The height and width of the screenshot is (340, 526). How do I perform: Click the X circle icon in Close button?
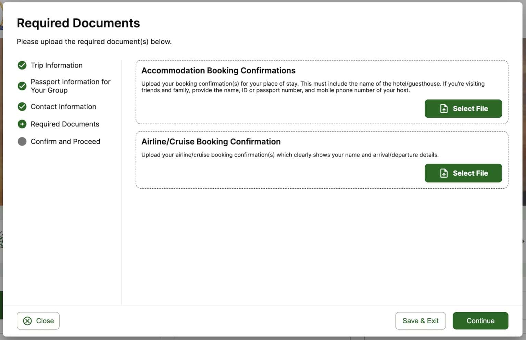tap(27, 321)
